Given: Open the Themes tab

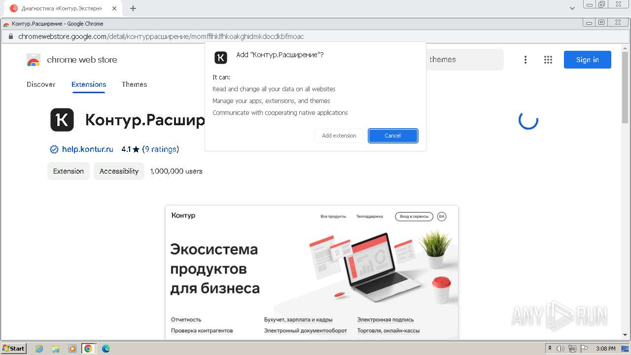Looking at the screenshot, I should [x=134, y=84].
